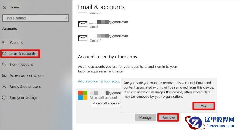This screenshot has height=130, width=236.
Task: Click Add a work or school account link
Action: pyautogui.click(x=99, y=81)
